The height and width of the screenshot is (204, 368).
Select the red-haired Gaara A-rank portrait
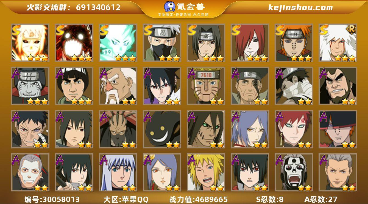coord(294,129)
